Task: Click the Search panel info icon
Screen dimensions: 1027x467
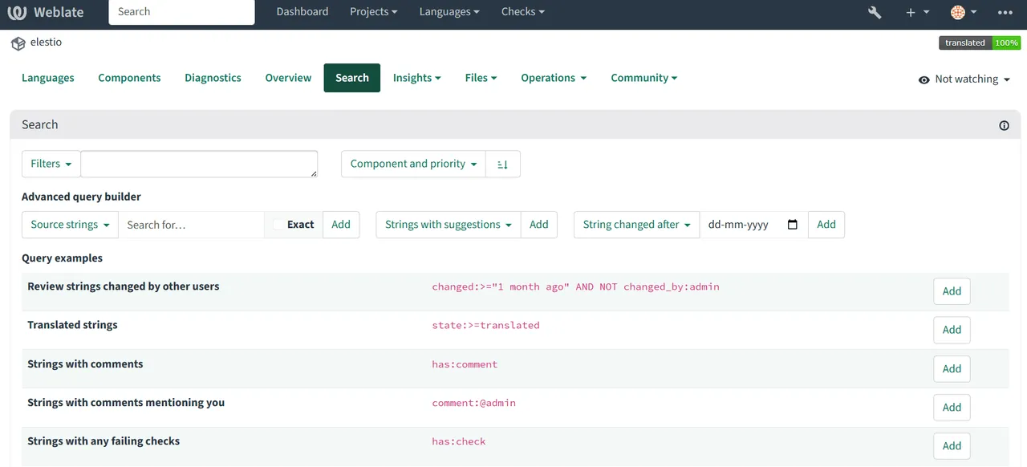Action: 1004,125
